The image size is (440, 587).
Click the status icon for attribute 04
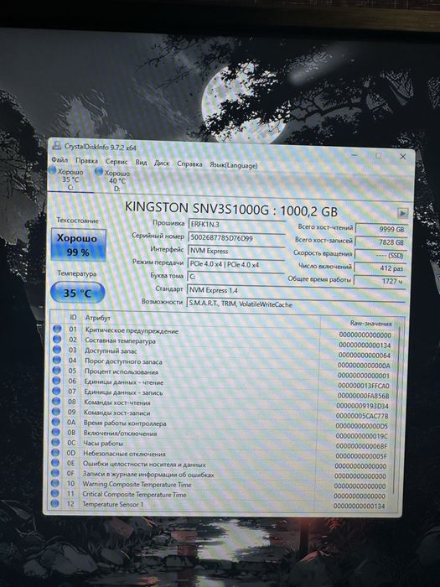(56, 360)
